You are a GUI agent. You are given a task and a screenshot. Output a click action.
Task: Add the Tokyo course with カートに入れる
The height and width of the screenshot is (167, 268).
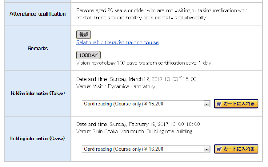point(236,104)
